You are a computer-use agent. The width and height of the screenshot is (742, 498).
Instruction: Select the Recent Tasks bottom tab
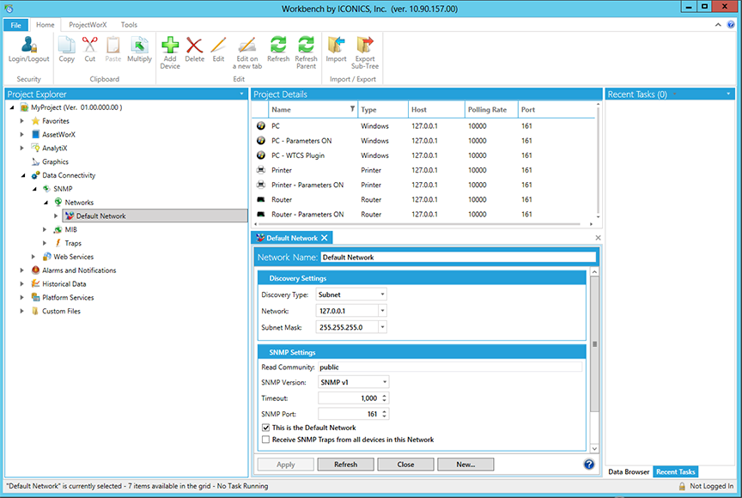pyautogui.click(x=675, y=472)
